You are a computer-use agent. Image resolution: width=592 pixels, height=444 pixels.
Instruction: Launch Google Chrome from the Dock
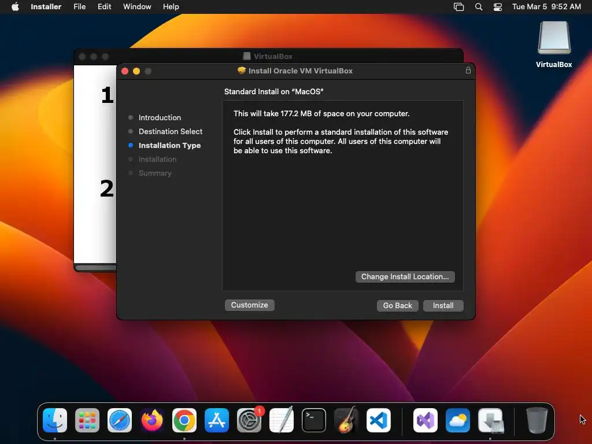click(184, 420)
